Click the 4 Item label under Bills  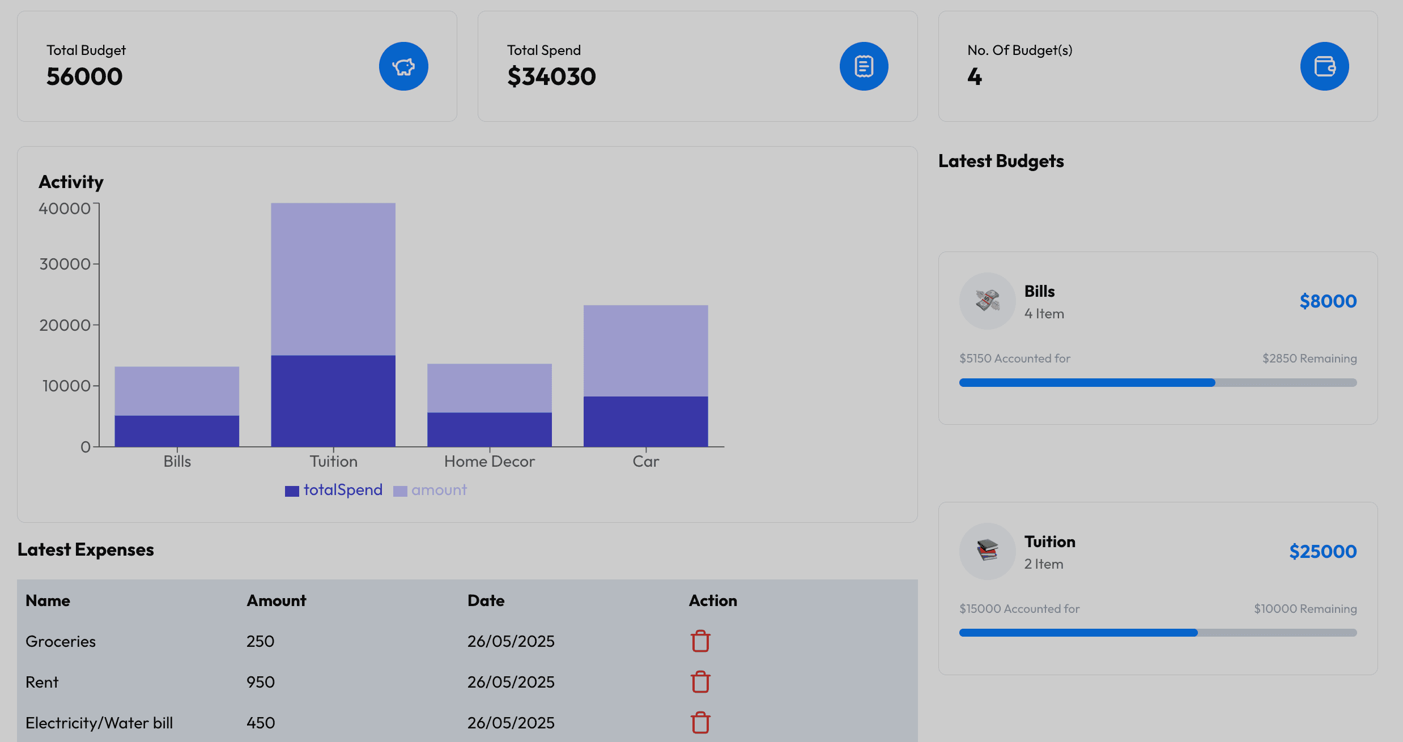(1044, 314)
